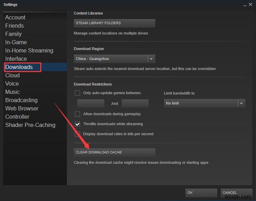Click the auto-update start time field
This screenshot has height=201, width=256.
tap(91, 103)
